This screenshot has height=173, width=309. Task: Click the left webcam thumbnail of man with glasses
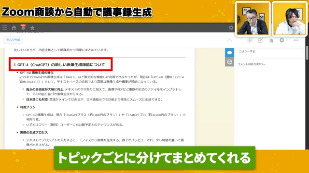pyautogui.click(x=253, y=19)
